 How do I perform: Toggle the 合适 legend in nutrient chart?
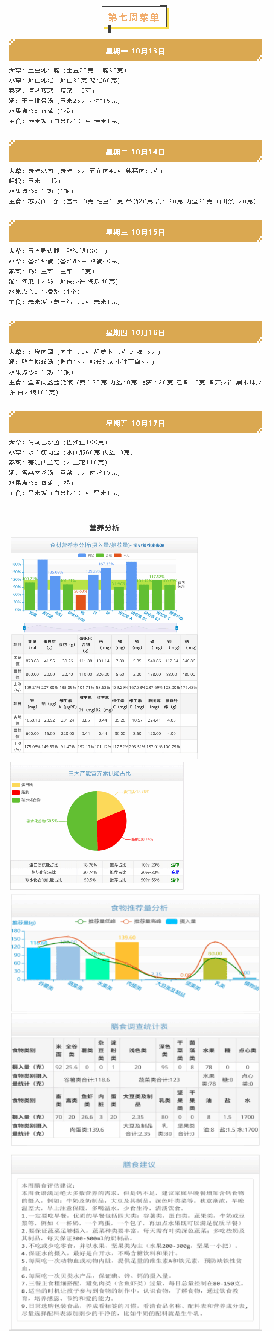point(100,556)
